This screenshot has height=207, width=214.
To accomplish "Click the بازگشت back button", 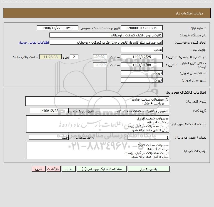I will (x=53, y=169).
